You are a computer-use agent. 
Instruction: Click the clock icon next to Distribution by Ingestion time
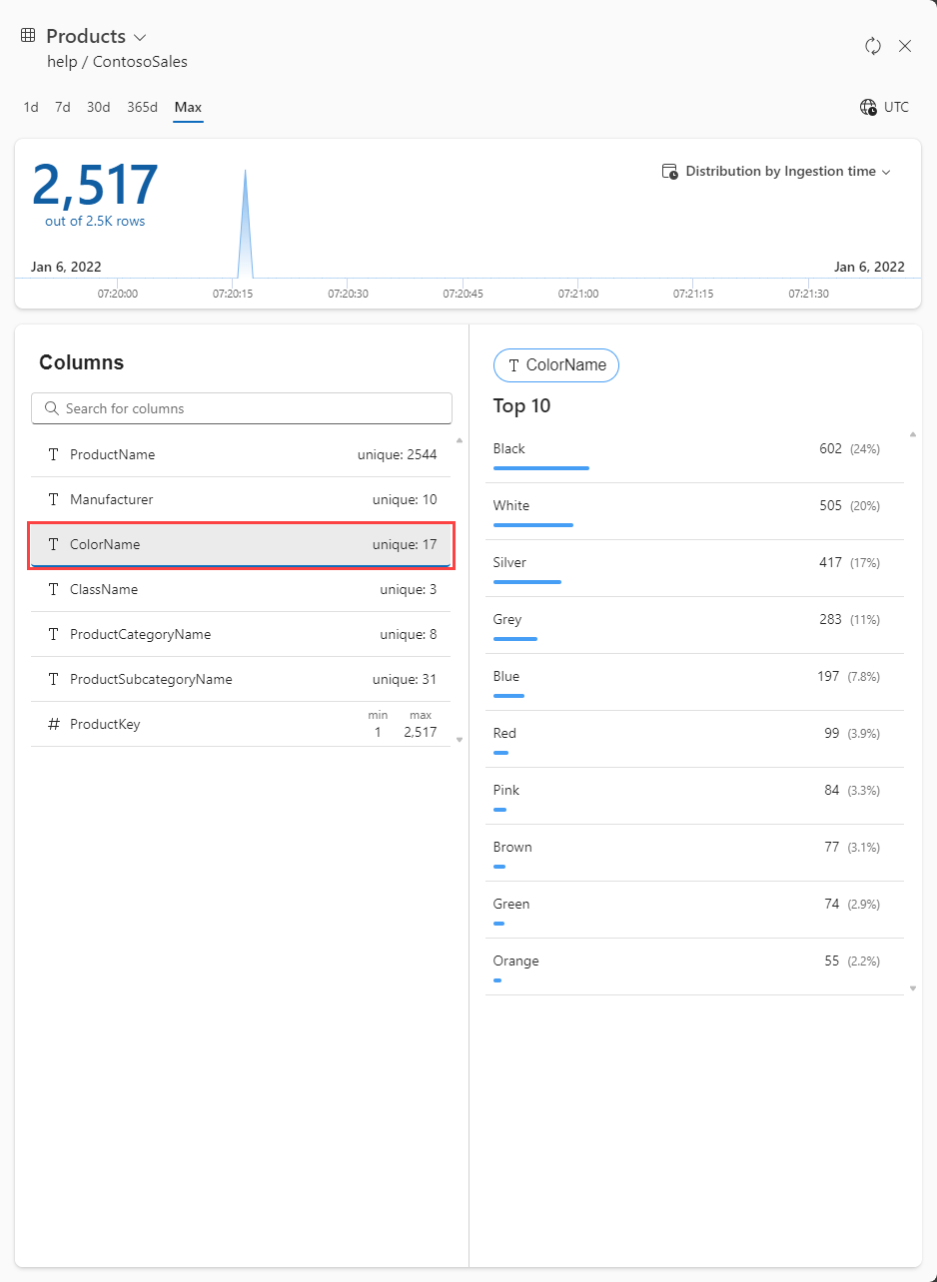tap(669, 171)
